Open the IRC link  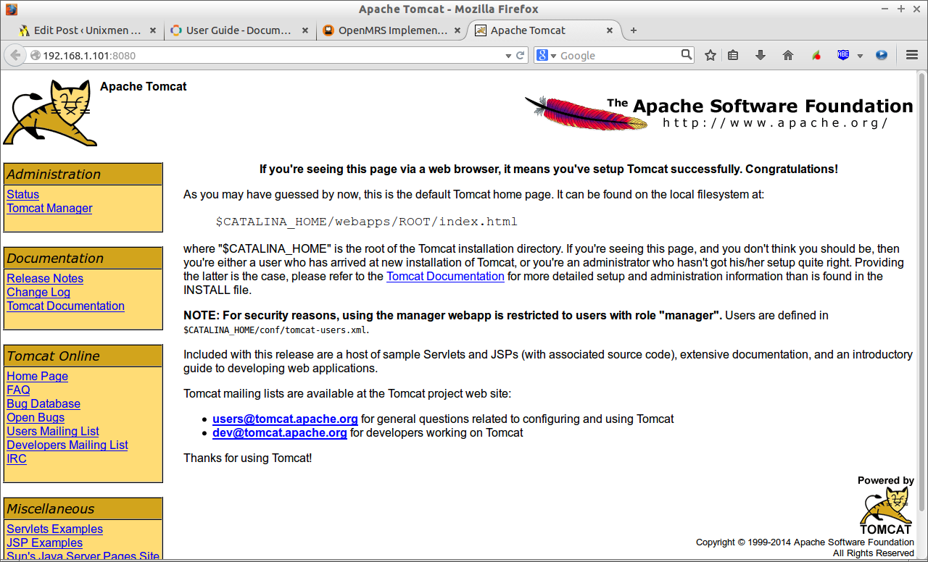click(x=17, y=458)
